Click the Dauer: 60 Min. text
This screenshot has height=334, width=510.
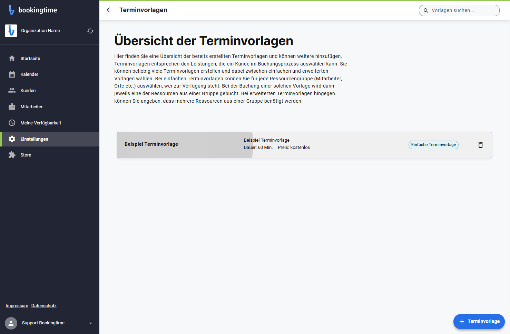click(258, 148)
